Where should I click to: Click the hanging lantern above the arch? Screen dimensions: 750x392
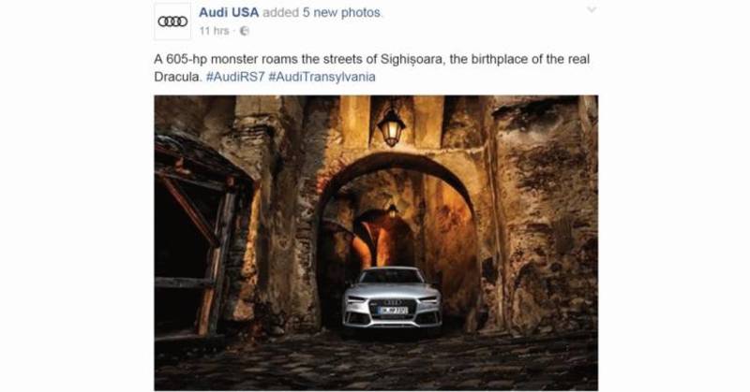(x=391, y=125)
